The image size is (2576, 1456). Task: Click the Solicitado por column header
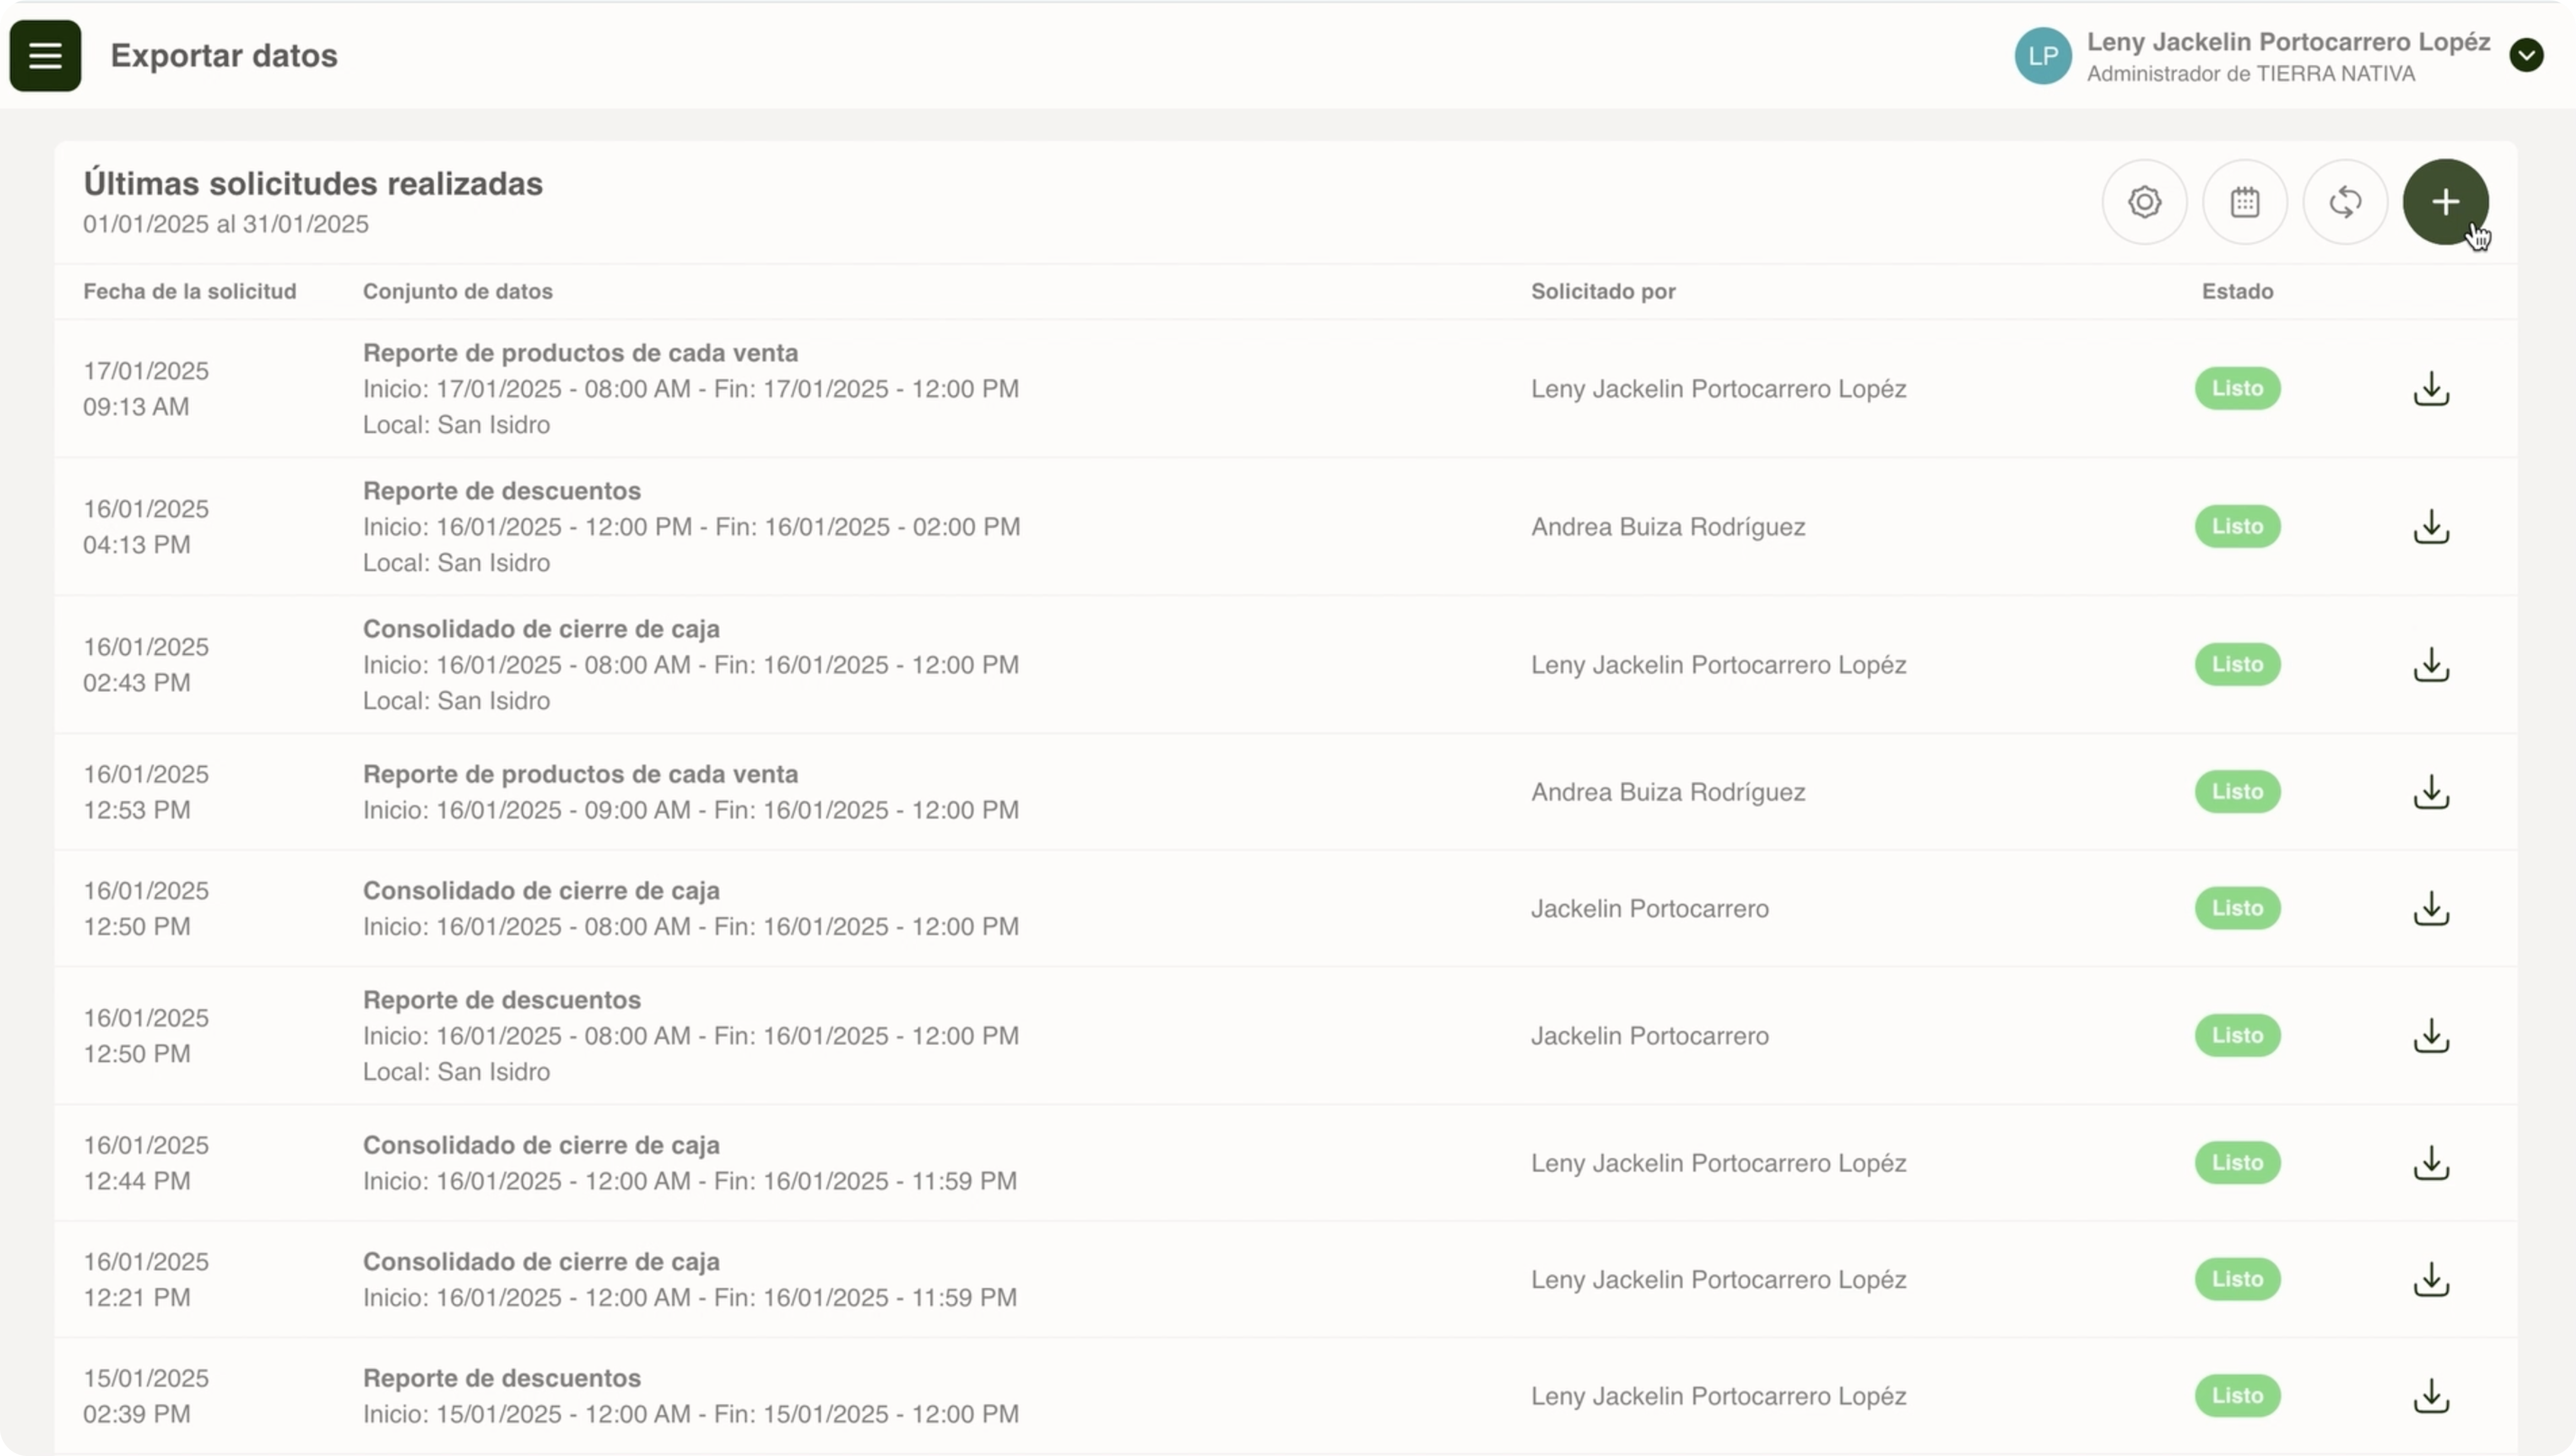[x=1602, y=292]
